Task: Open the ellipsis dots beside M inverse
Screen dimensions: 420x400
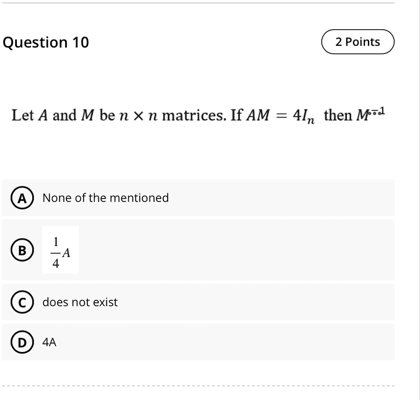Action: point(374,114)
